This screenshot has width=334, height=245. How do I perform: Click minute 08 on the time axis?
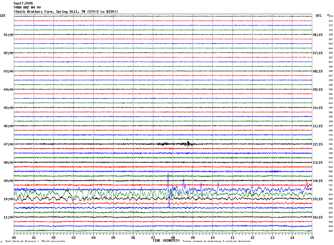pyautogui.click(x=173, y=238)
